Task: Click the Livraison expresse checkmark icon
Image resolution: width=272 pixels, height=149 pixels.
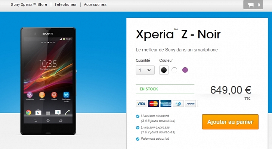Action: [137, 127]
